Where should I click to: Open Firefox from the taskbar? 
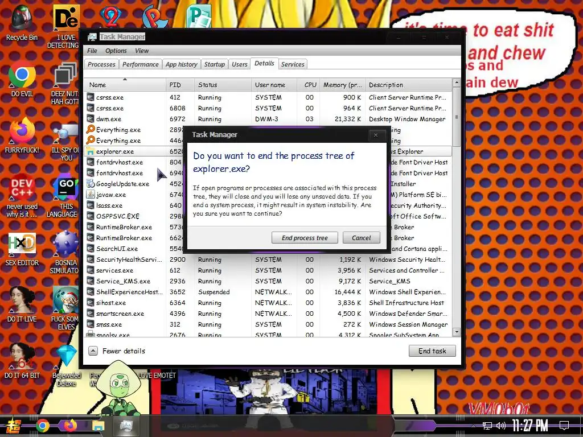coord(70,425)
